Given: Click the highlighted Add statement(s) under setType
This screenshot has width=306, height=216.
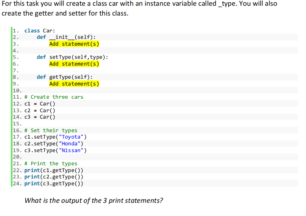Looking at the screenshot, I should [x=74, y=64].
